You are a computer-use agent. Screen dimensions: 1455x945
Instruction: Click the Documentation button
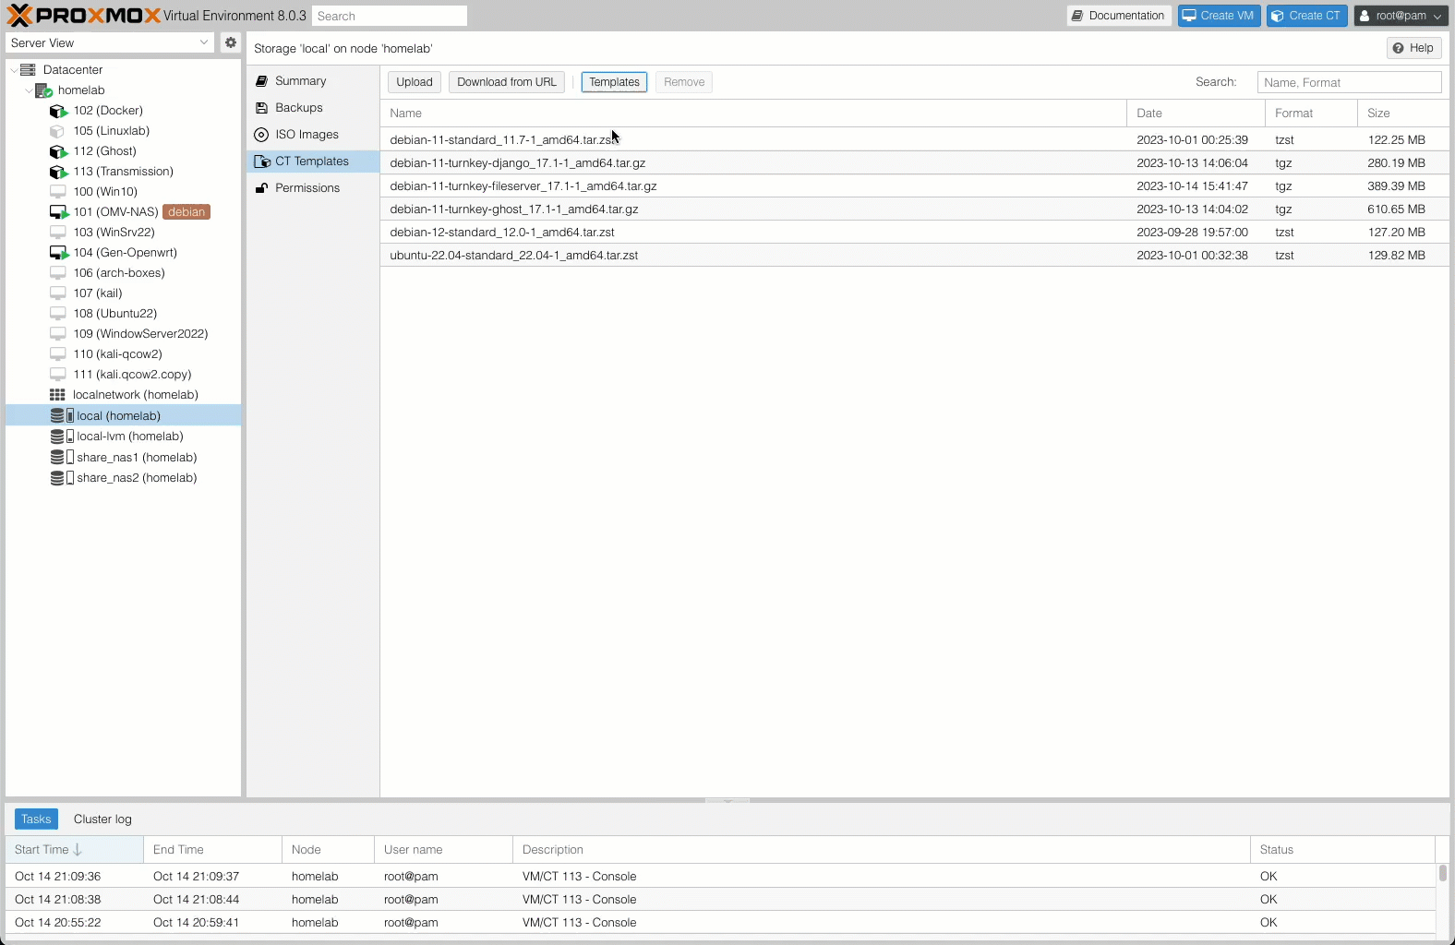[1119, 16]
